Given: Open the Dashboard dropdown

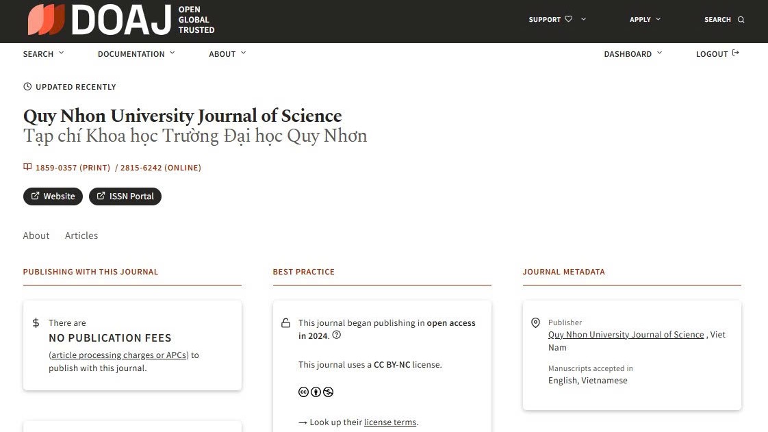Looking at the screenshot, I should [632, 54].
